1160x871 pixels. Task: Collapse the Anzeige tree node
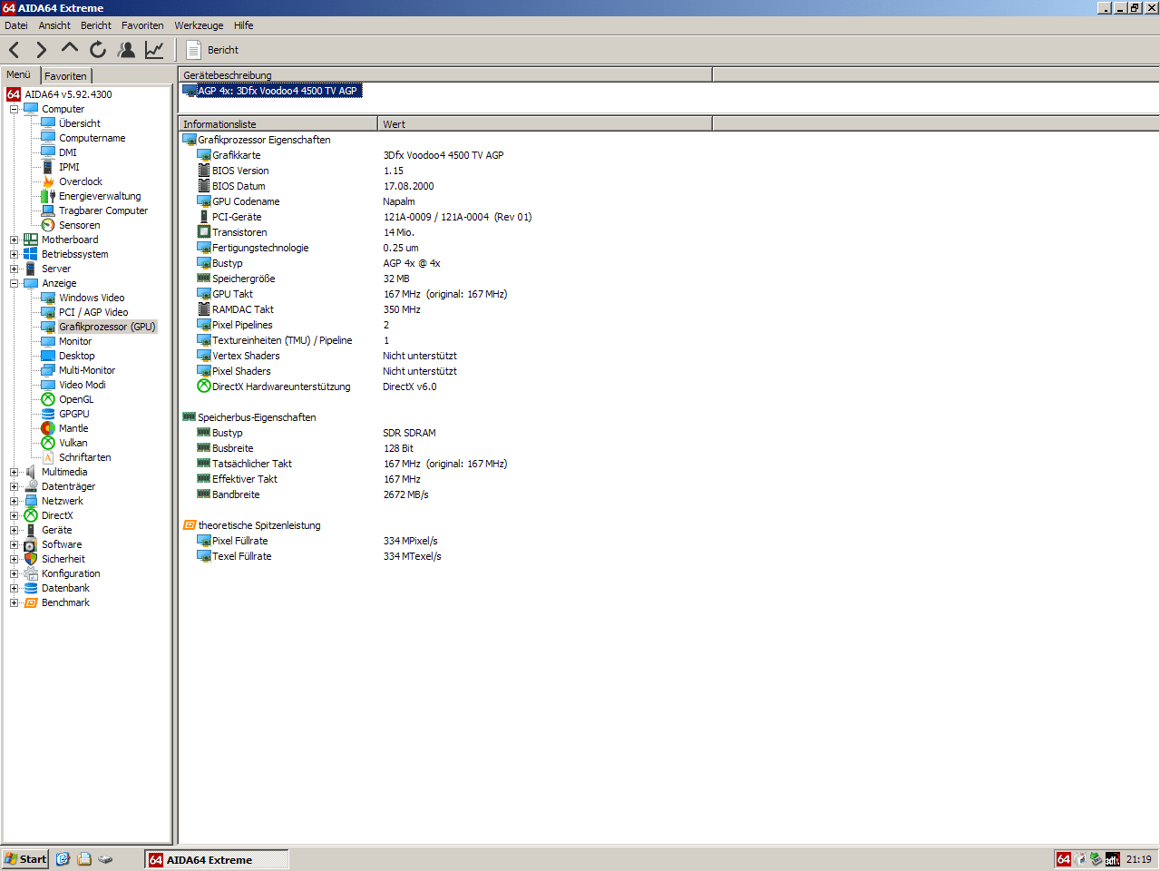pyautogui.click(x=15, y=283)
